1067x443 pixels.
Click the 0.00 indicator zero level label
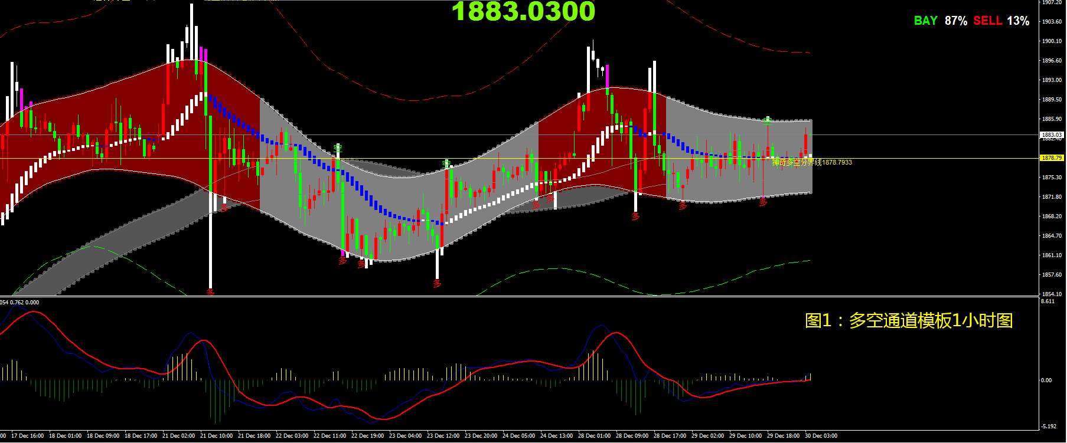pos(1046,380)
